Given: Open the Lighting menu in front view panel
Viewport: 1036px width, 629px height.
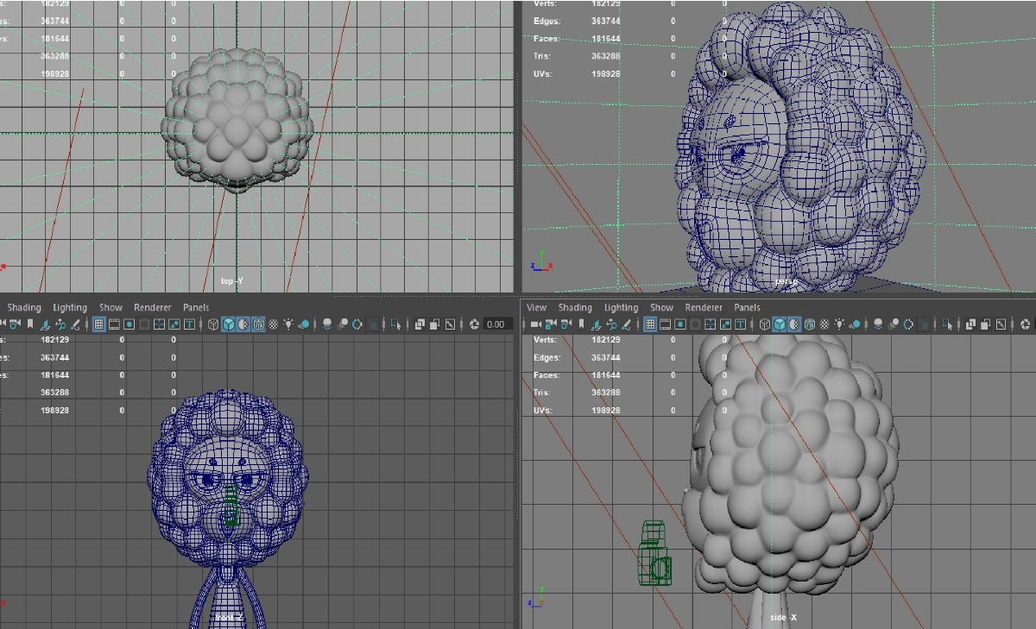Looking at the screenshot, I should point(70,307).
